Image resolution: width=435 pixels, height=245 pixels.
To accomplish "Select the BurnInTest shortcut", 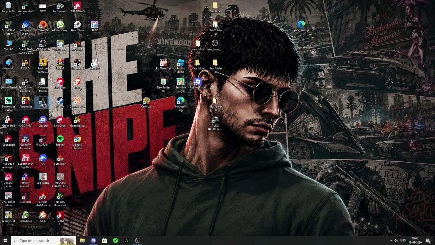I will 60,160.
